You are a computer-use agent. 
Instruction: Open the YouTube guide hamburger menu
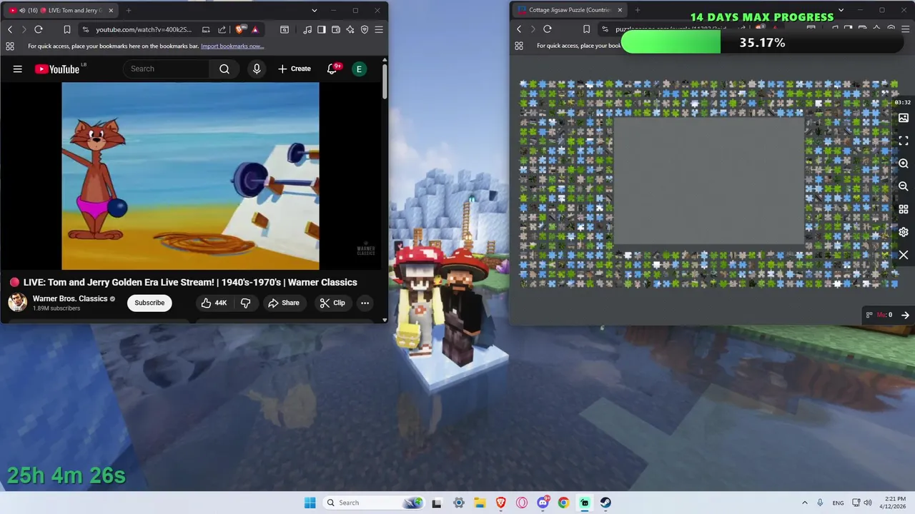[x=18, y=69]
